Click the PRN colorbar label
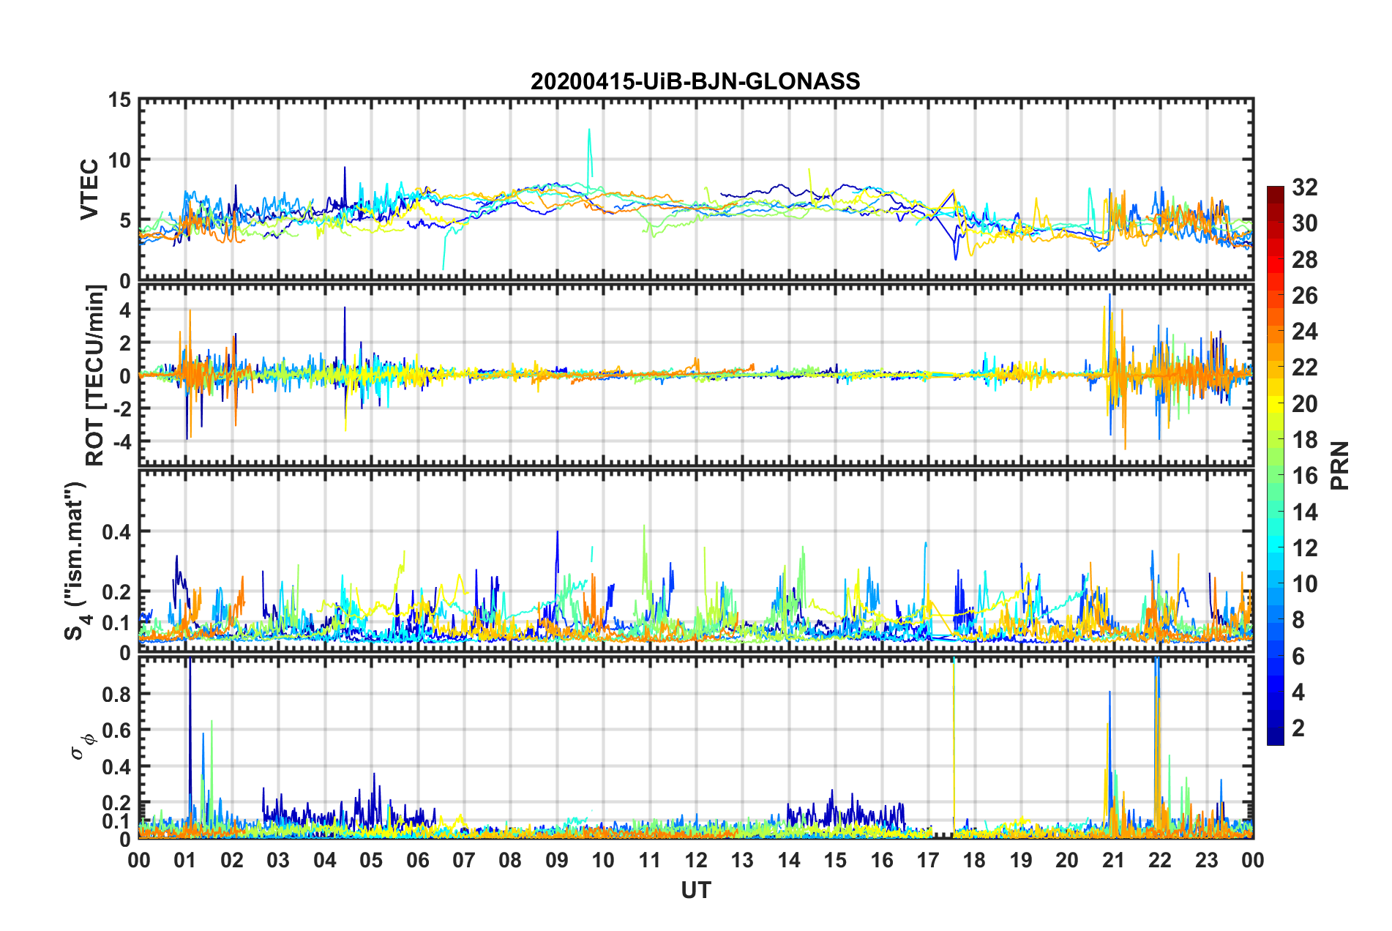 pyautogui.click(x=1339, y=465)
